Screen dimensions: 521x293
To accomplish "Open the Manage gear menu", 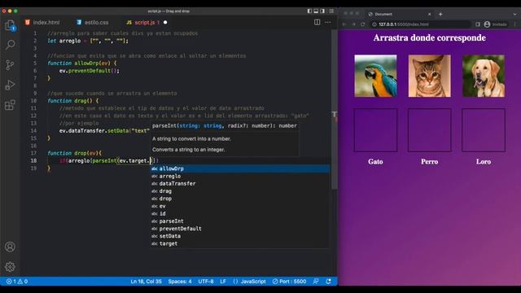I will tap(10, 267).
